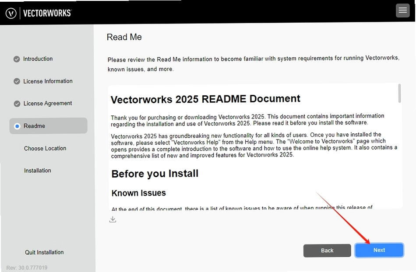Click the Rev 30.0.777019 version text
The image size is (416, 272).
(x=27, y=268)
